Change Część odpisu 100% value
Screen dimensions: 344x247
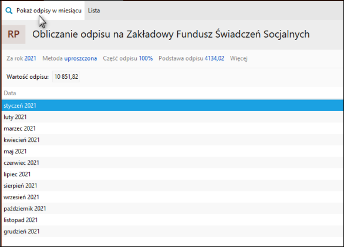tap(146, 58)
